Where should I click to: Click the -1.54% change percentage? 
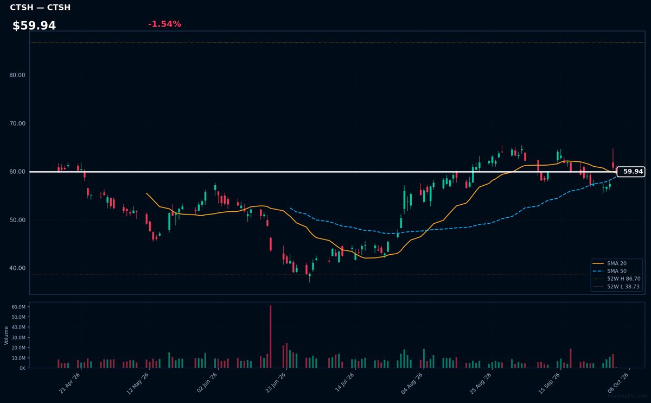pyautogui.click(x=164, y=24)
